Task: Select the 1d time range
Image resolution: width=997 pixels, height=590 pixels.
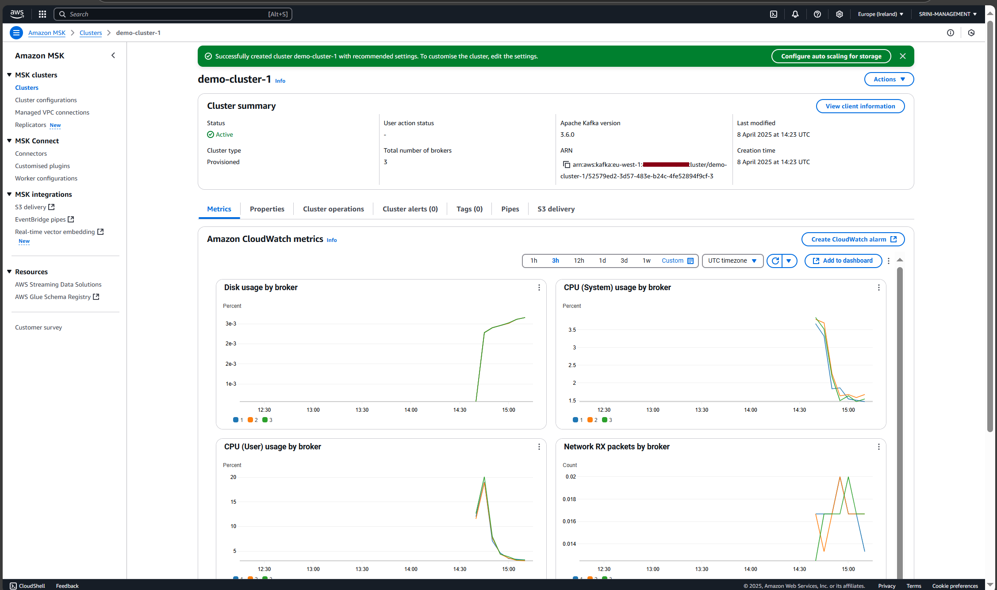Action: pyautogui.click(x=602, y=261)
